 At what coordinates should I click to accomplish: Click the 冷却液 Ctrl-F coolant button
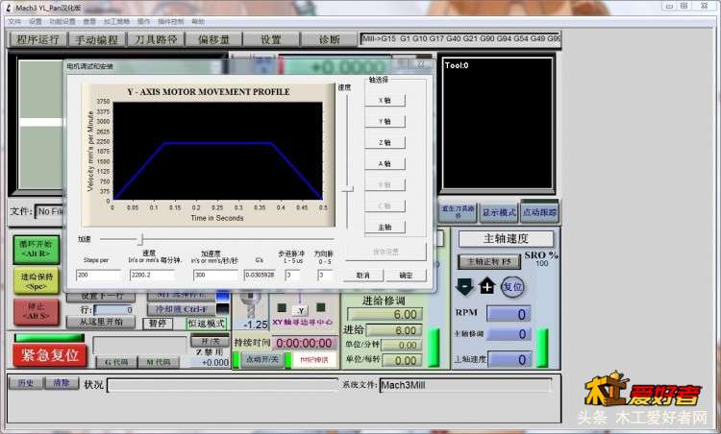(x=183, y=309)
